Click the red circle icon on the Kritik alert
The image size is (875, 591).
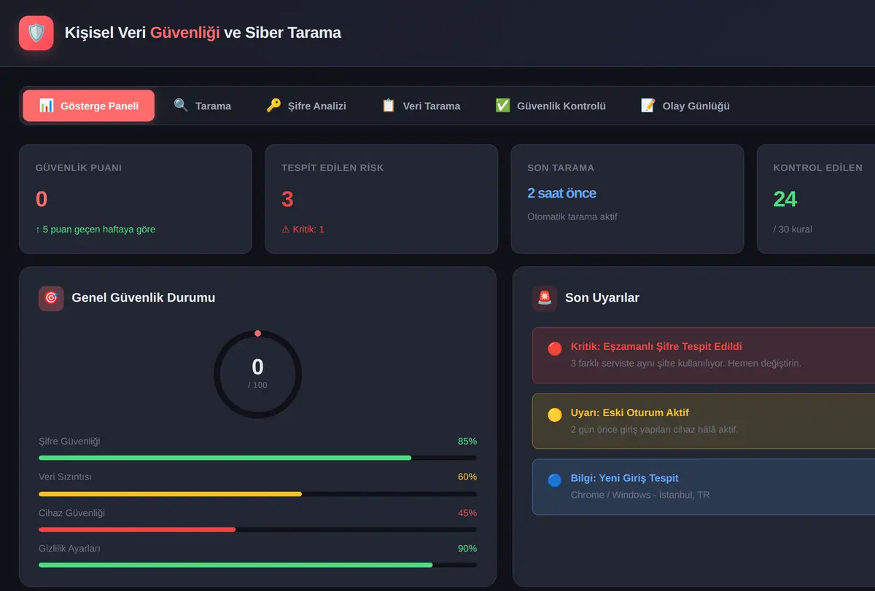point(555,349)
